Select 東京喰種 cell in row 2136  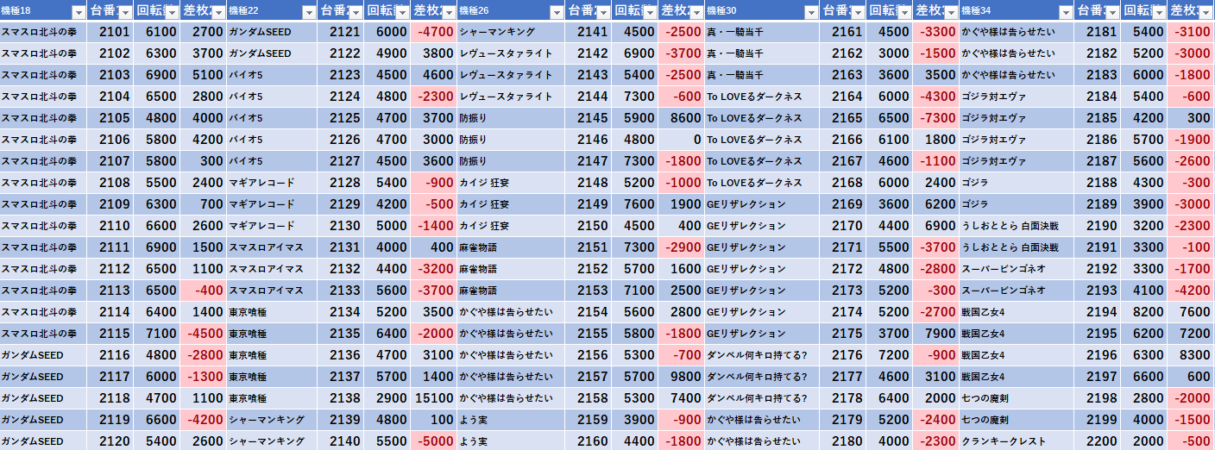272,355
